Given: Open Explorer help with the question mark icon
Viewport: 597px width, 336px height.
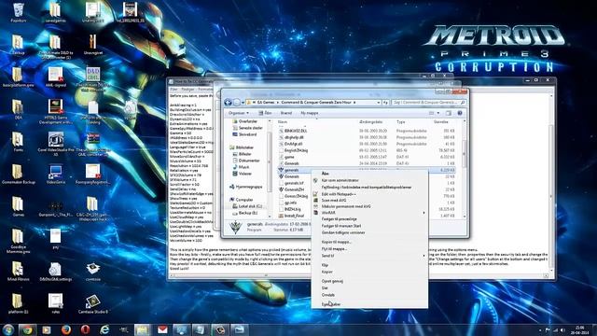Looking at the screenshot, I should pos(460,113).
